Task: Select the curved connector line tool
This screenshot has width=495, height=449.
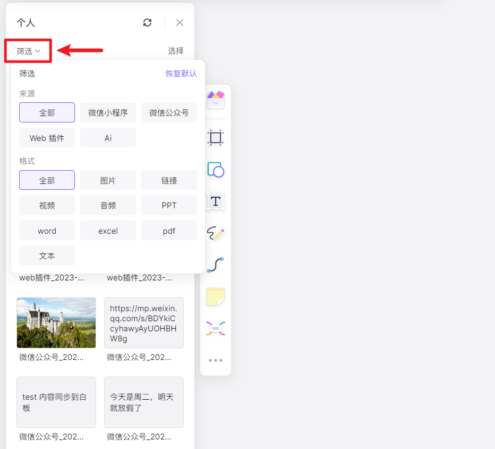Action: tap(216, 265)
